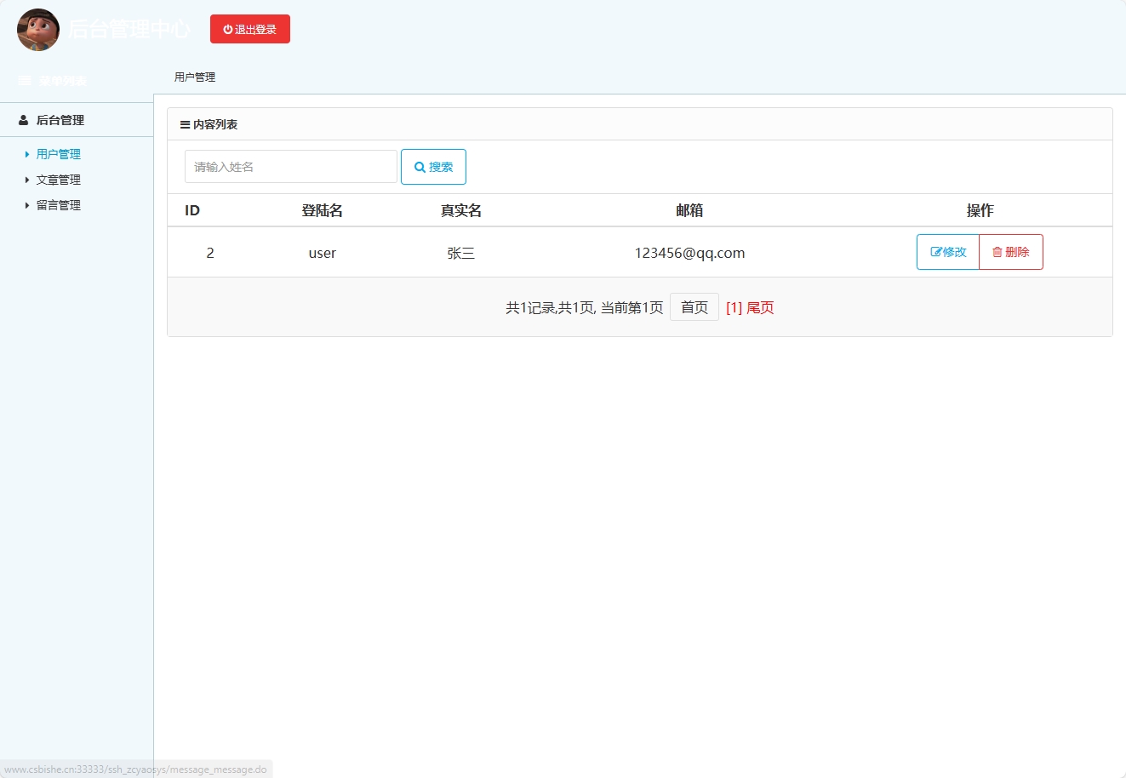This screenshot has height=778, width=1126.
Task: Click the 退出登录 button
Action: (x=250, y=28)
